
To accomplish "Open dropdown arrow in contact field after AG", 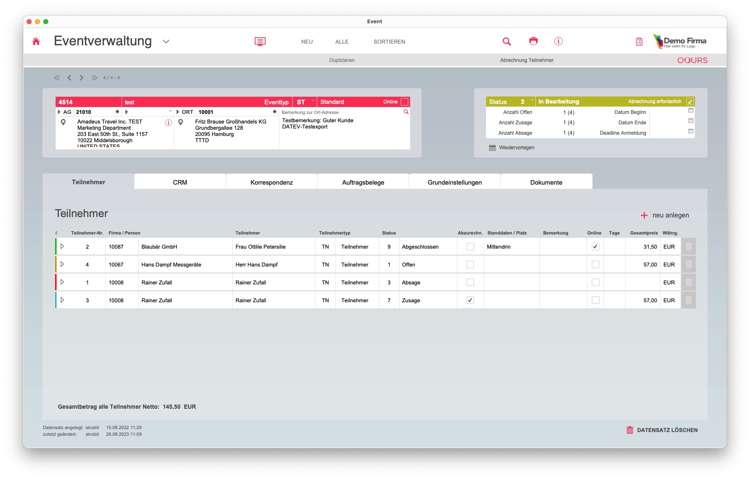I will pyautogui.click(x=170, y=111).
